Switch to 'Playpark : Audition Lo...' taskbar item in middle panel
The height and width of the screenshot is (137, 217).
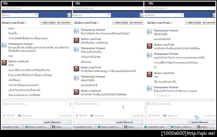pyautogui.click(x=109, y=127)
